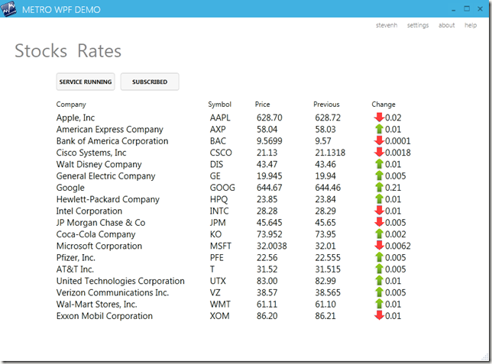
Task: Select Microsoft Corporation name
Action: [99, 246]
